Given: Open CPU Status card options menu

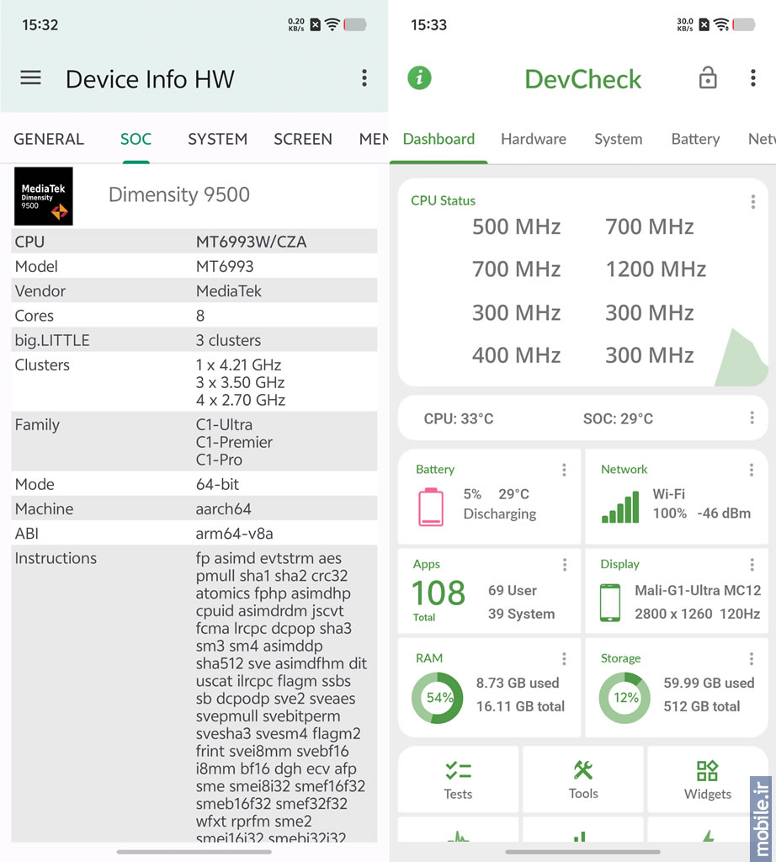Looking at the screenshot, I should point(752,202).
